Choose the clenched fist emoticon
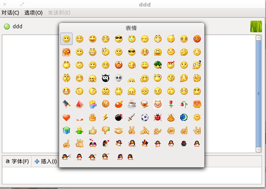Viewport: 266px width, 189px height. [171, 131]
